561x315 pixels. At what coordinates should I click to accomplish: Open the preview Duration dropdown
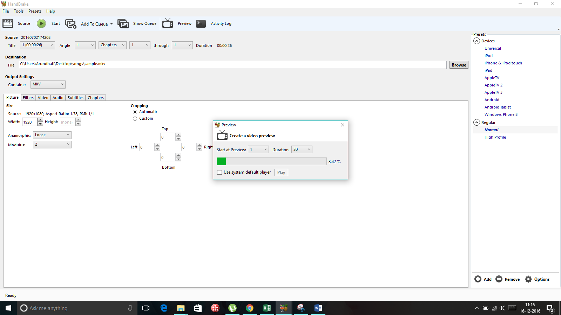tap(302, 149)
